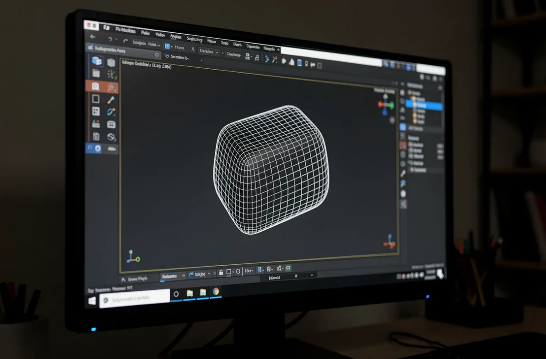Viewport: 546px width, 359px height.
Task: Toggle the second checkbox in the properties list
Action: point(410,151)
